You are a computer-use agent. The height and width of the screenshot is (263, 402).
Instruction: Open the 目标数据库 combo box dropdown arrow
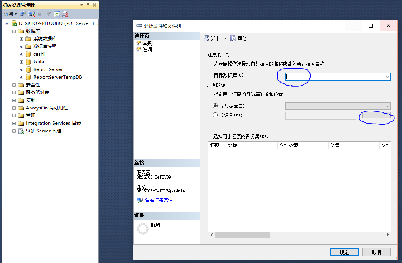tap(387, 77)
